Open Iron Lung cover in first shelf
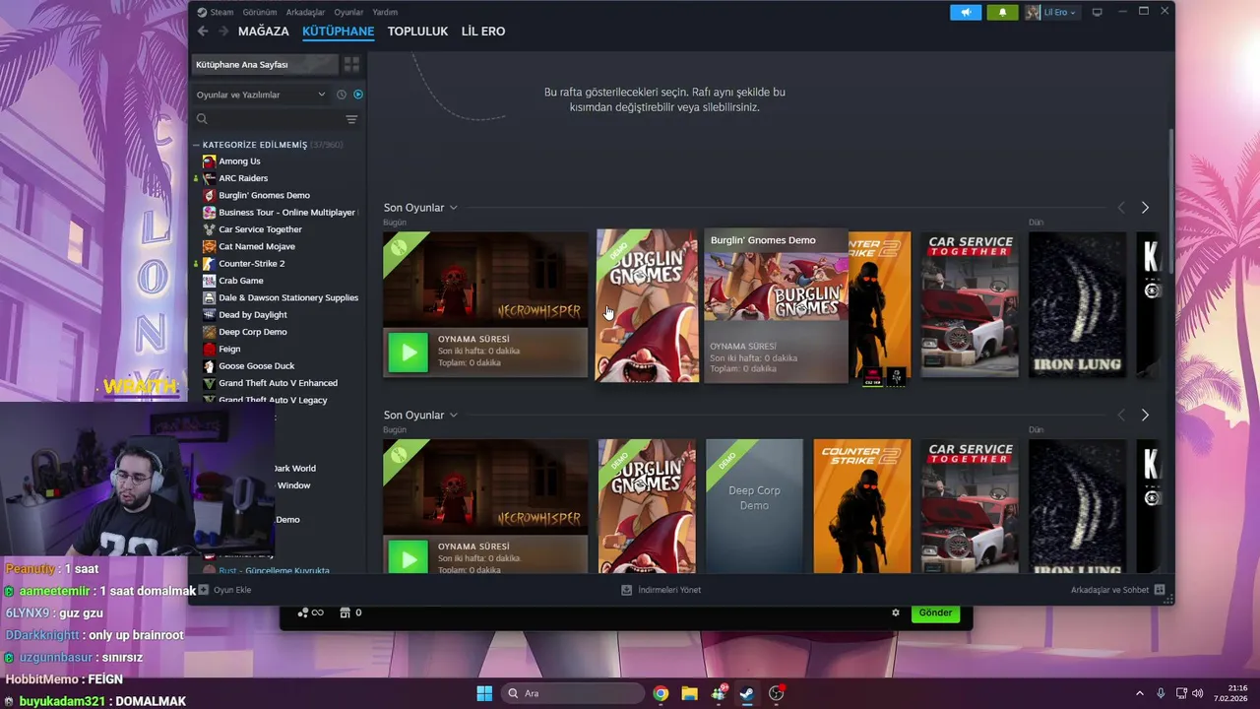The image size is (1260, 709). [x=1077, y=305]
